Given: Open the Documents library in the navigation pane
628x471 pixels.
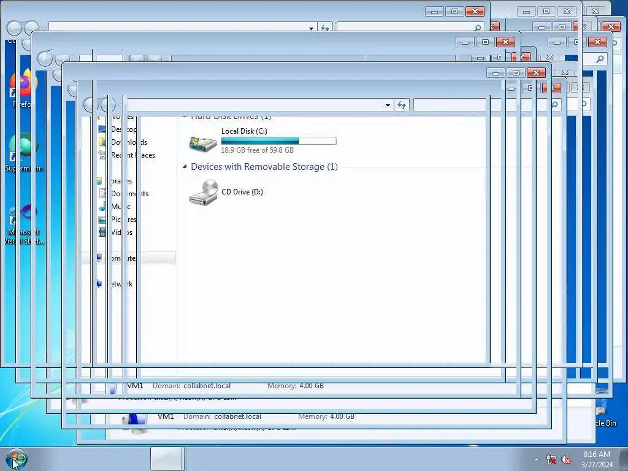Looking at the screenshot, I should pyautogui.click(x=124, y=193).
